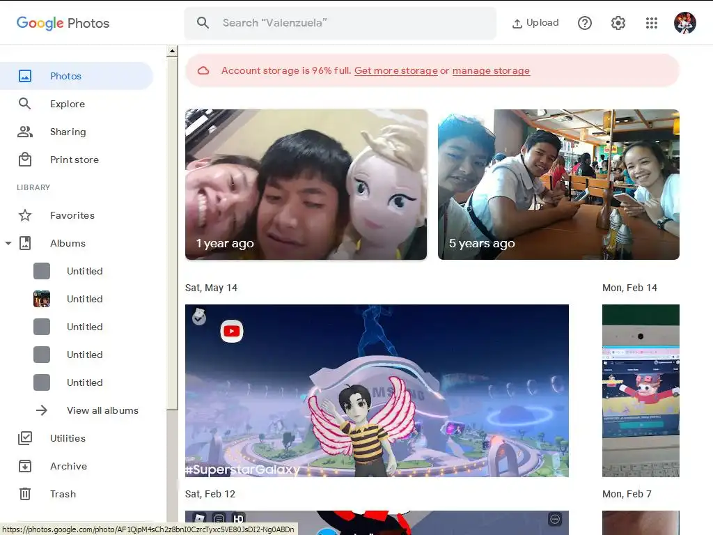
Task: Click Get more storage link
Action: click(x=396, y=70)
